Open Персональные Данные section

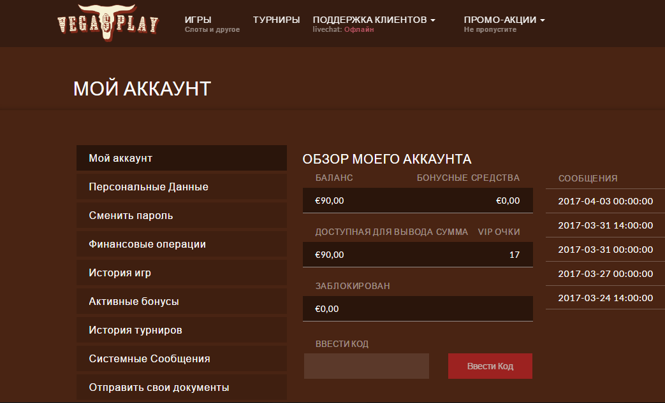pyautogui.click(x=182, y=187)
